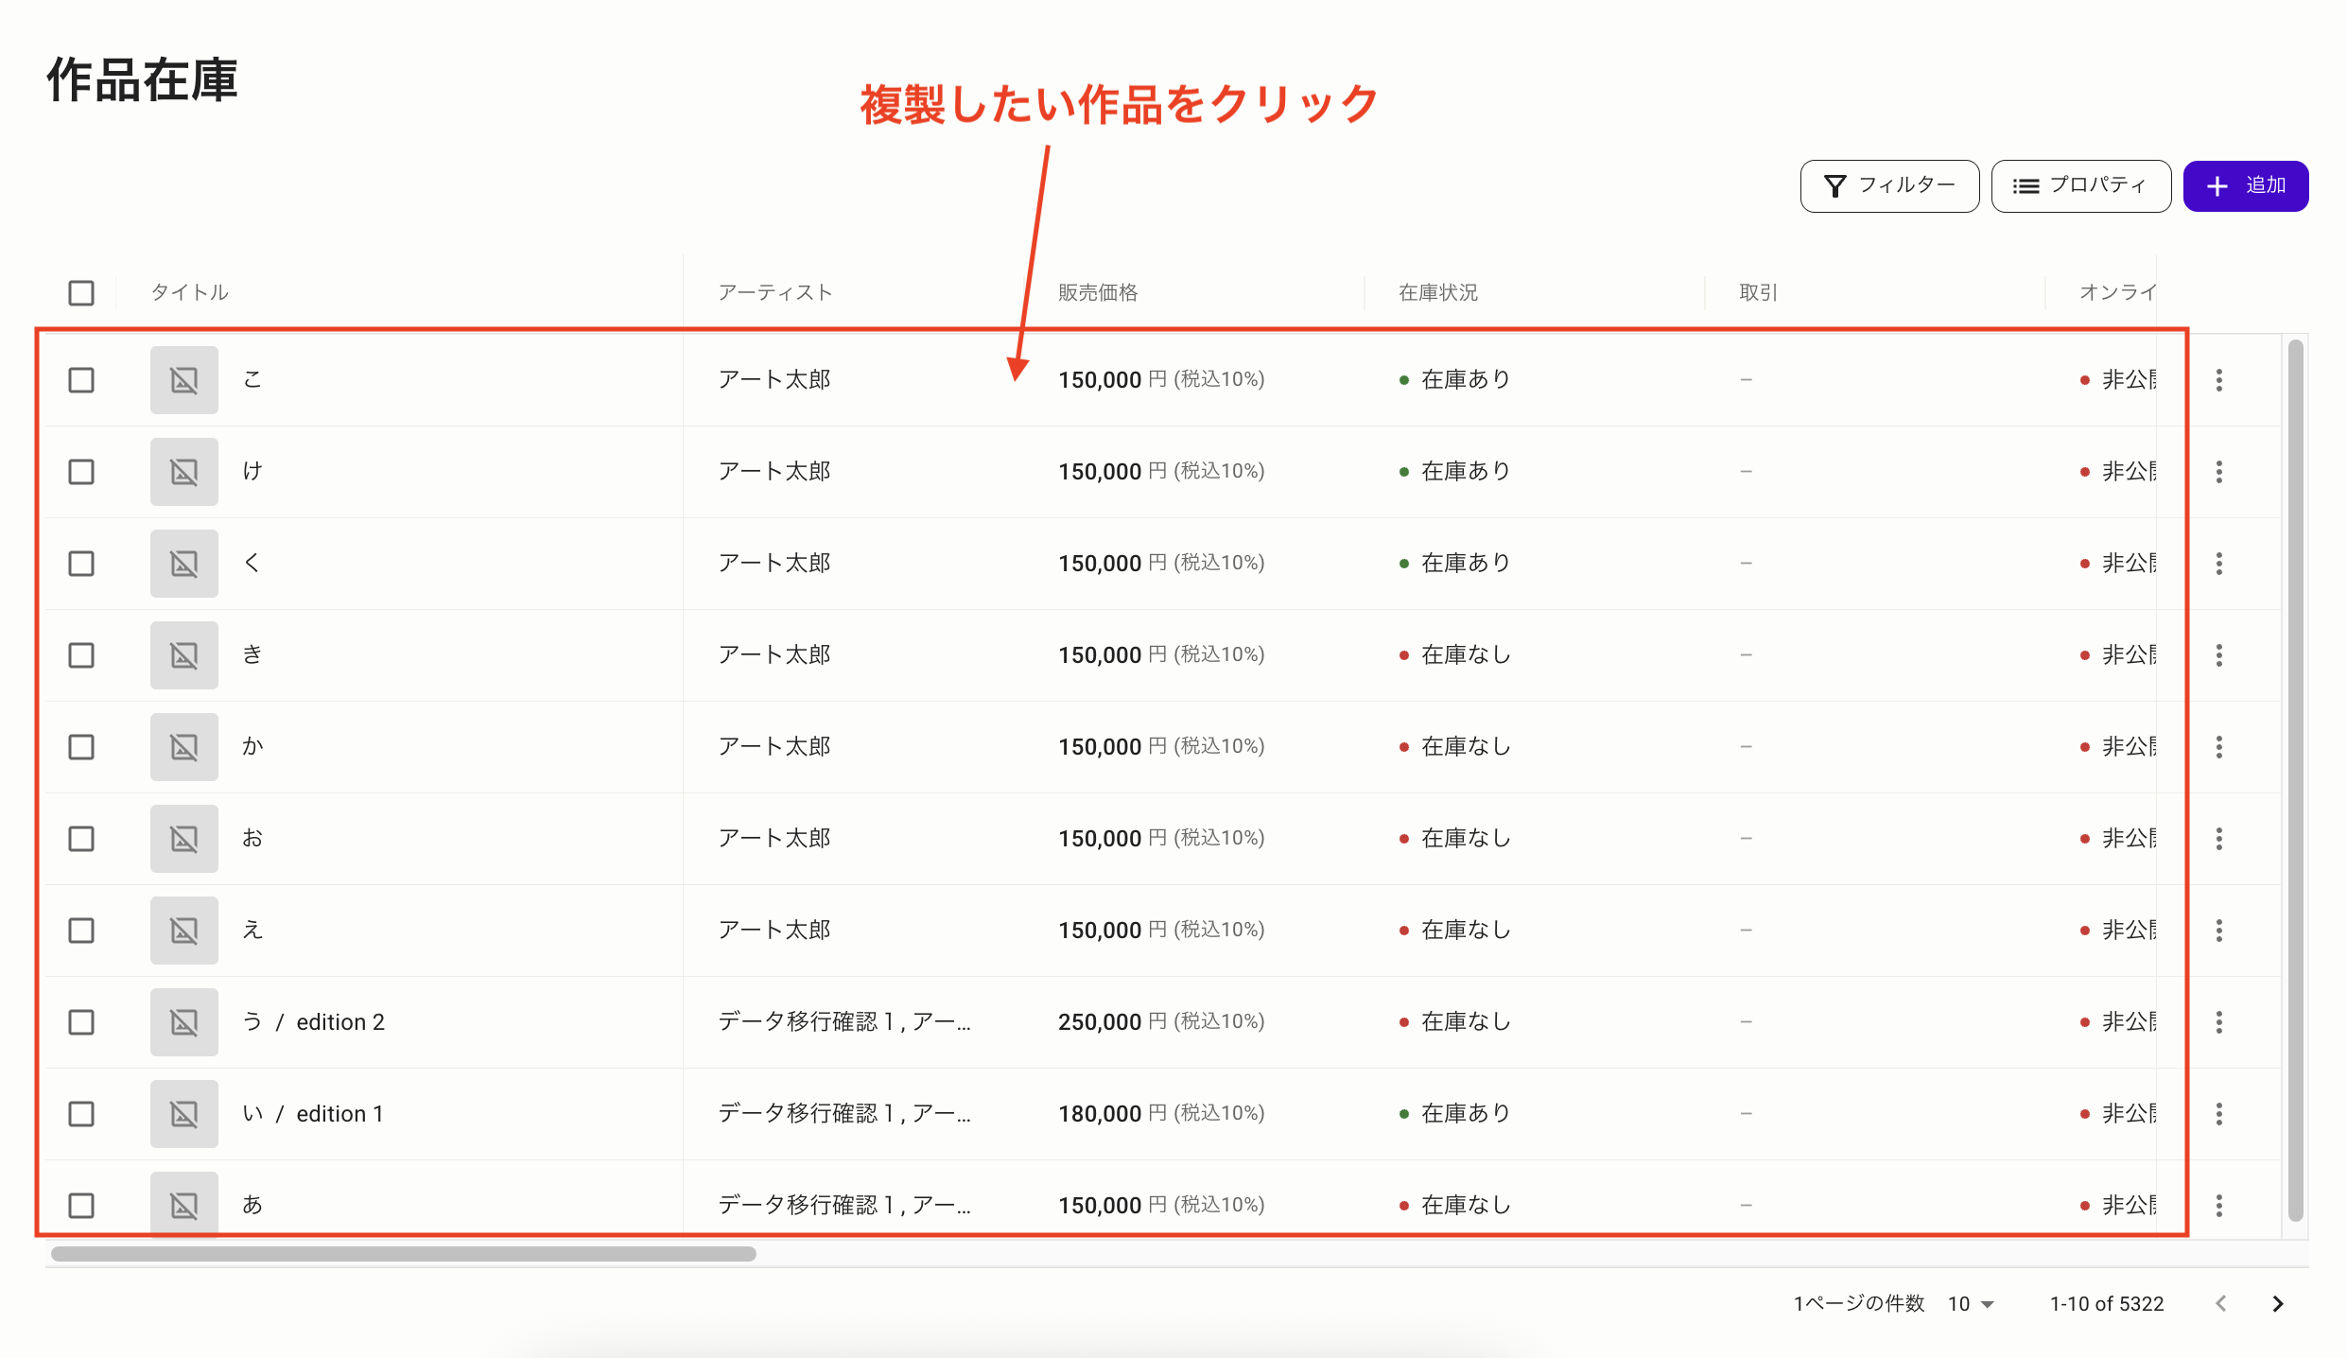Screen dimensions: 2347x1358
Task: Click previous page arrow in pagination
Action: pos(2221,1304)
